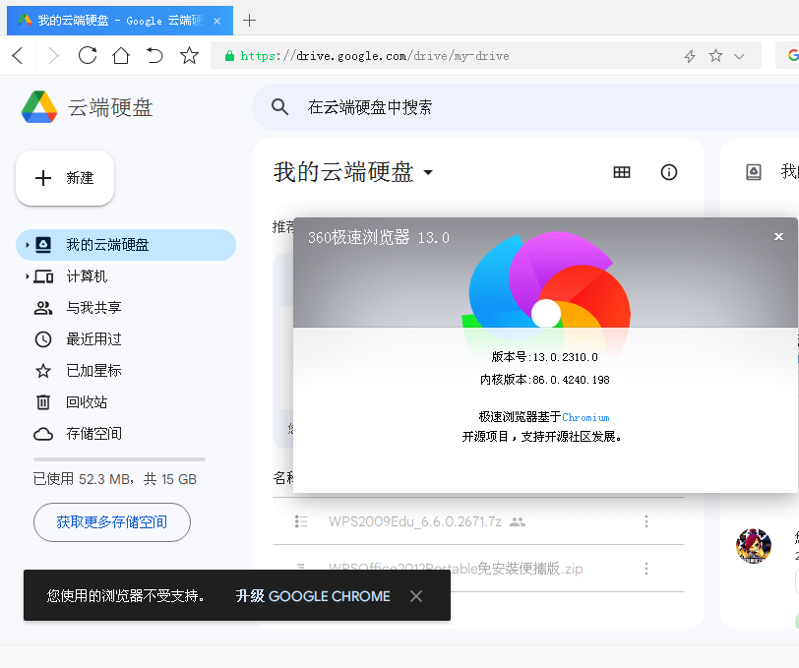The width and height of the screenshot is (799, 668).
Task: Select the Google Drive browser tab
Action: (120, 21)
